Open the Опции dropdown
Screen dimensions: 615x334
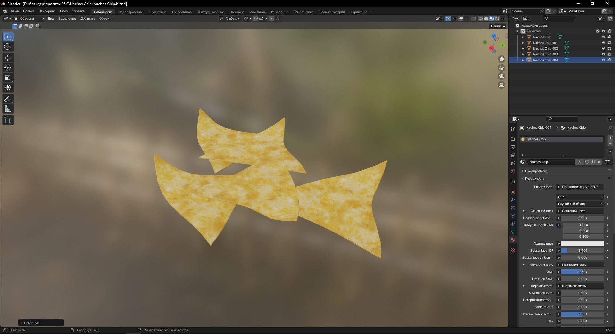pos(498,26)
